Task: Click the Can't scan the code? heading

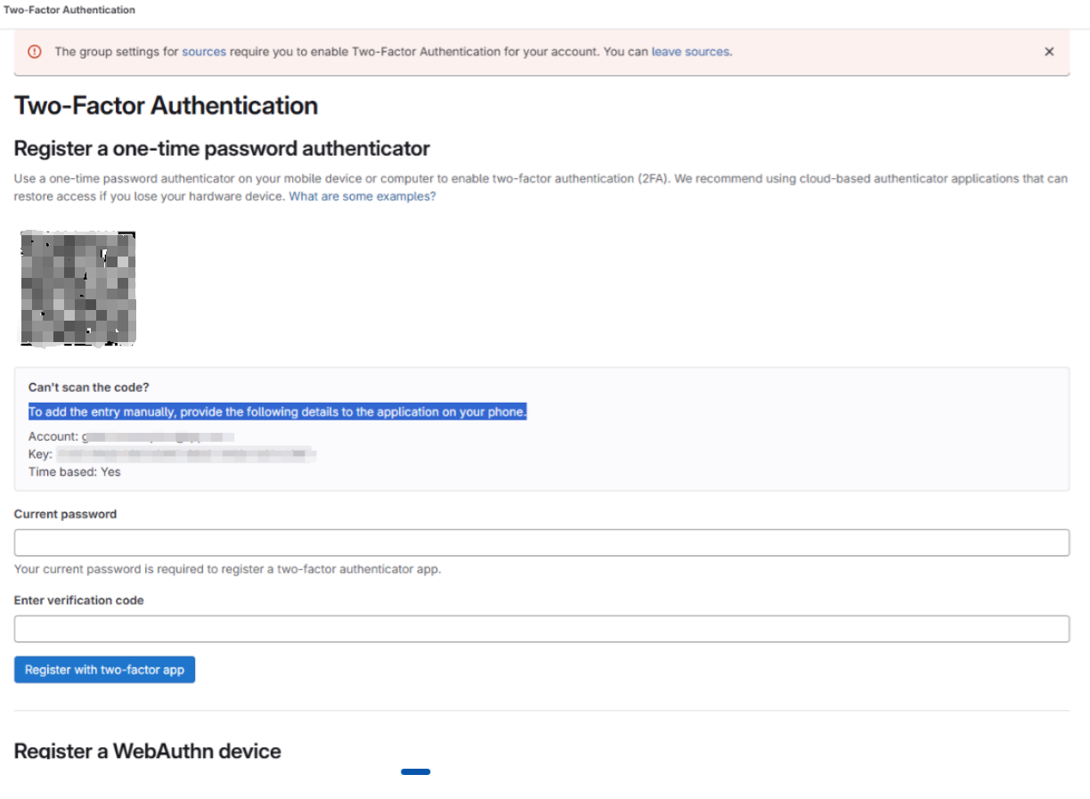Action: (87, 387)
